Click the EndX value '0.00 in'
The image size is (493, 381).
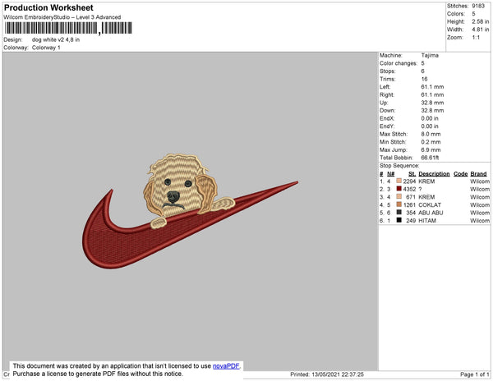tap(430, 118)
